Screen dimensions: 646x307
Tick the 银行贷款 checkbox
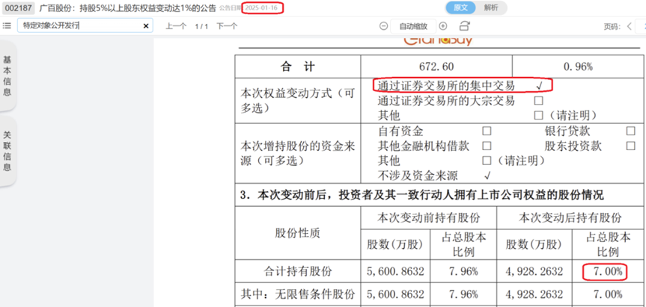(630, 131)
